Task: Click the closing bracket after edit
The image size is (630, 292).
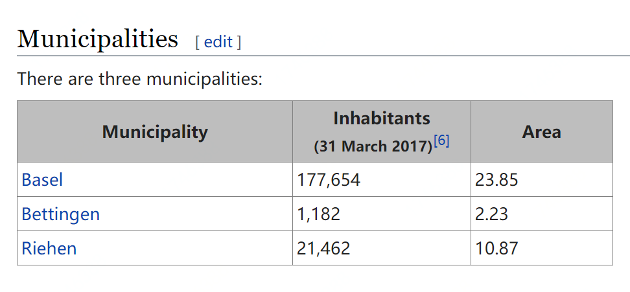Action: coord(239,42)
